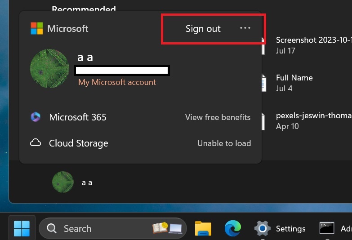
Task: Launch Microsoft Edge from taskbar
Action: coord(233,228)
